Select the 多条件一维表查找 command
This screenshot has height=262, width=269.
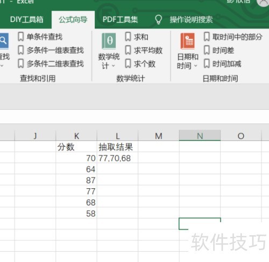51,50
